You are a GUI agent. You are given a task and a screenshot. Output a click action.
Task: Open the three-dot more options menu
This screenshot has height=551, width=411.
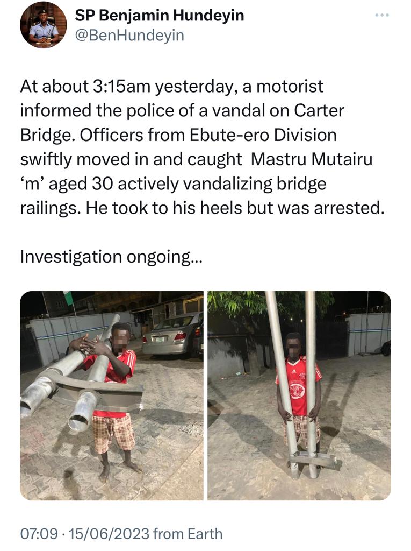(x=381, y=15)
